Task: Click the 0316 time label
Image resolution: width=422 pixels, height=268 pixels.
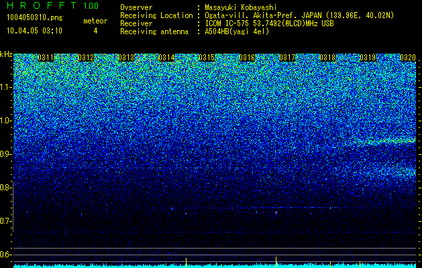Action: pyautogui.click(x=247, y=58)
